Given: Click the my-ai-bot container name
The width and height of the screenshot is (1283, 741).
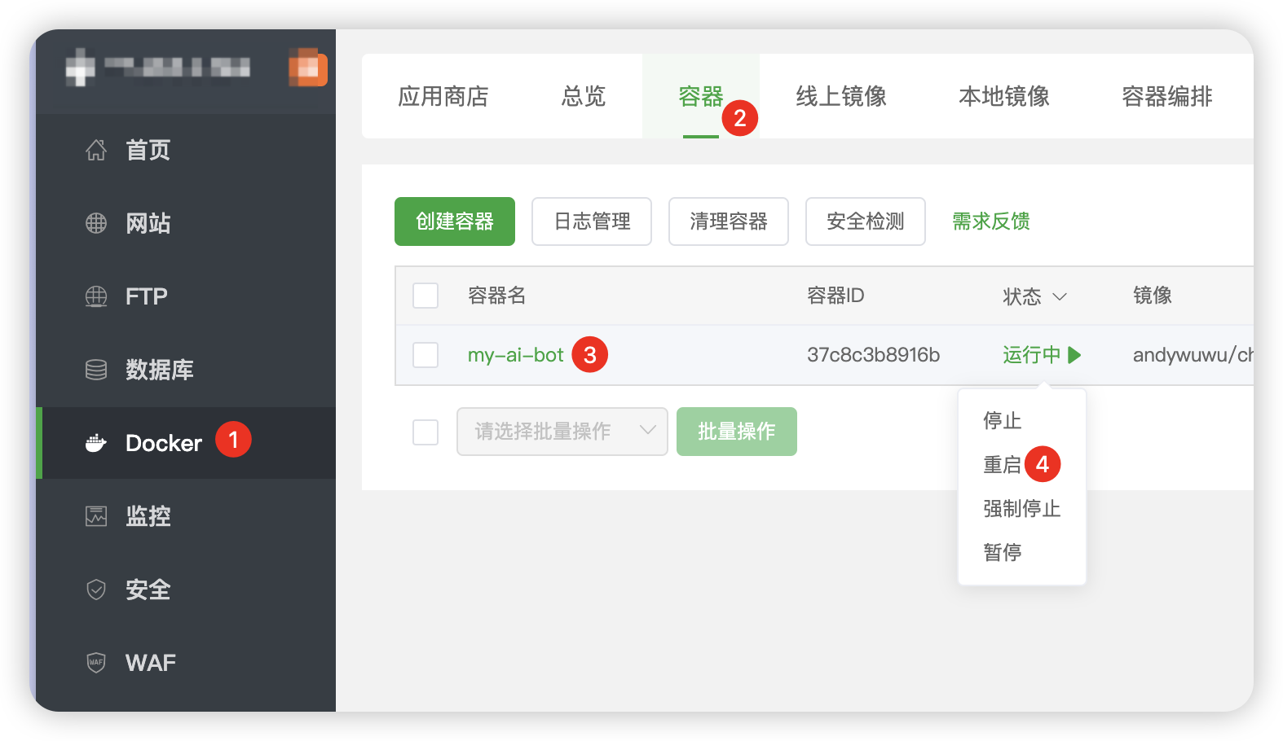Looking at the screenshot, I should [515, 355].
